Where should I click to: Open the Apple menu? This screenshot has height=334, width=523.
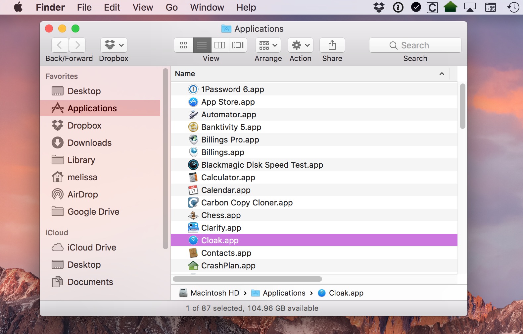(x=18, y=7)
